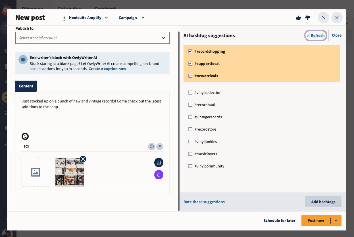Open the emoji picker
The height and width of the screenshot is (237, 354).
151,146
